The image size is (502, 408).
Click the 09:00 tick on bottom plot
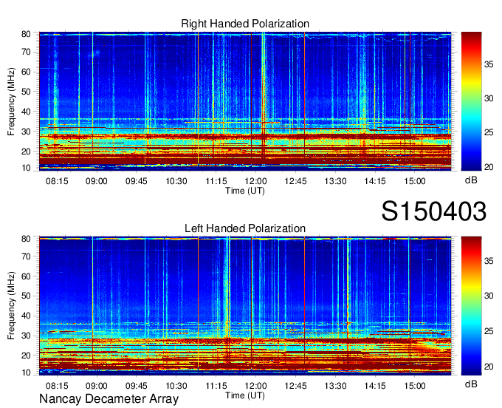click(x=97, y=386)
